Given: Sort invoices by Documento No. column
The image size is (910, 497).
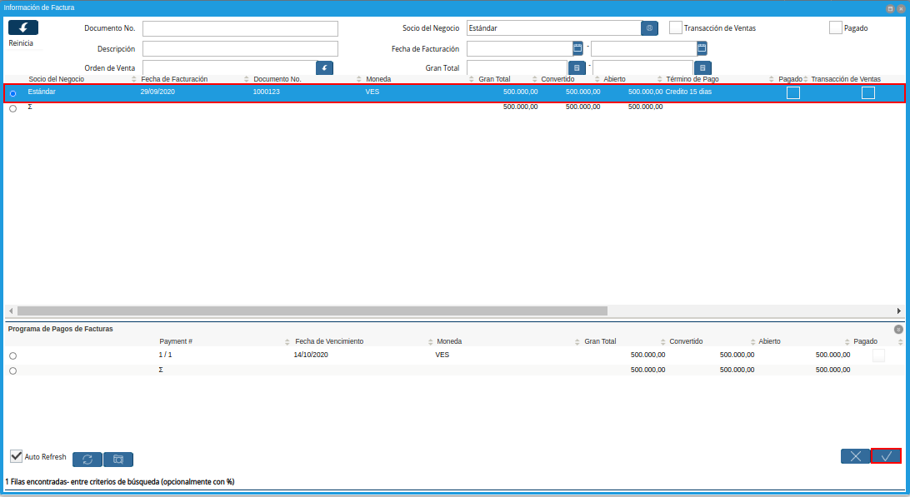Looking at the screenshot, I should pos(277,79).
